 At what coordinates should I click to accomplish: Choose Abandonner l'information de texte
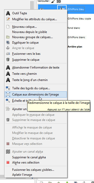coord(36,67)
